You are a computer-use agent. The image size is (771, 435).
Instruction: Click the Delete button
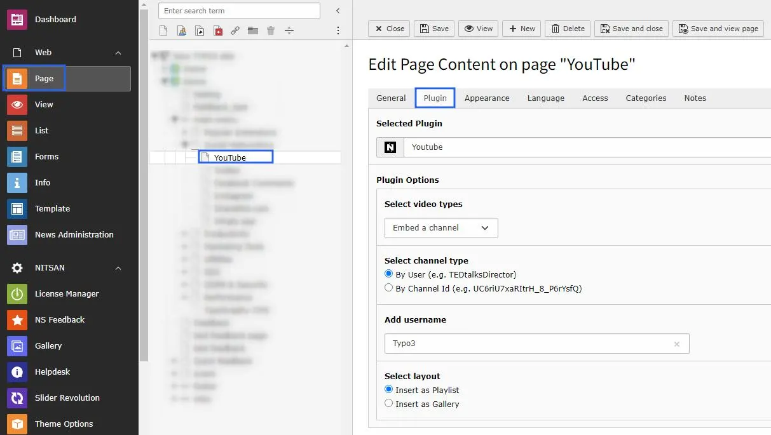tap(568, 29)
